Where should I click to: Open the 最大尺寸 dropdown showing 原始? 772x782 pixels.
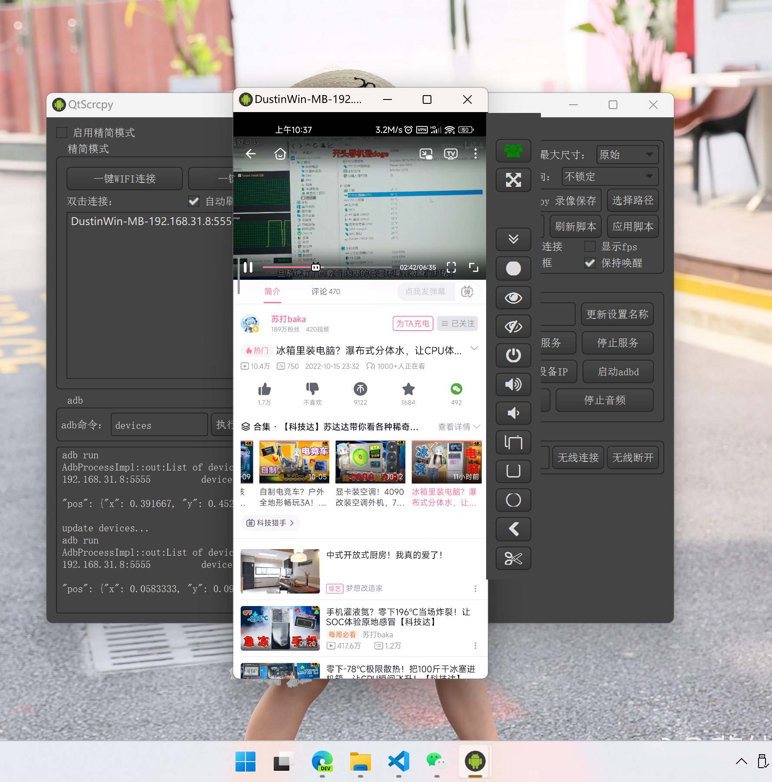point(627,154)
